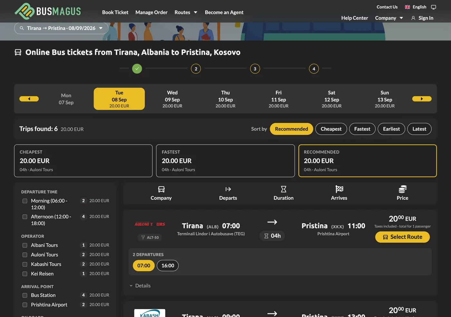
Task: Click the Duration hourglass column icon
Action: (x=283, y=189)
